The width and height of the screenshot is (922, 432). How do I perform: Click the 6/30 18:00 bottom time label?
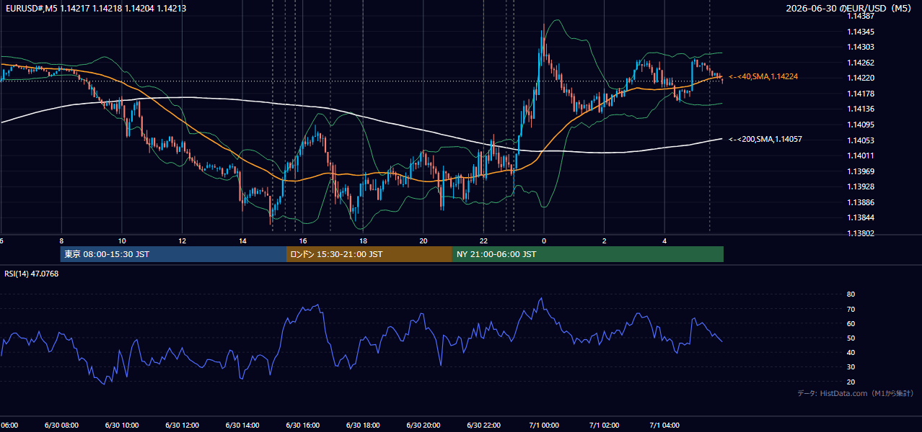click(363, 426)
